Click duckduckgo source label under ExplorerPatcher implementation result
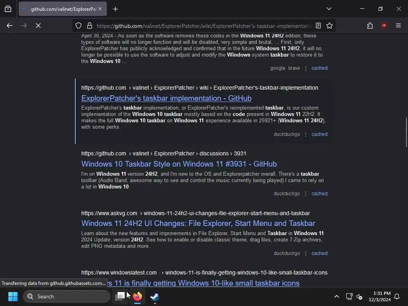The width and height of the screenshot is (408, 306). coord(287,134)
